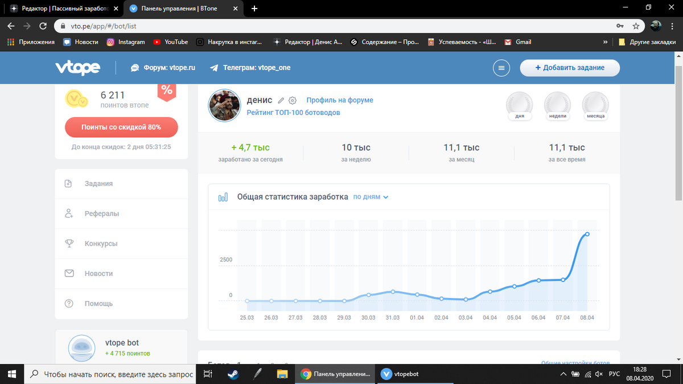
Task: Open Instagram bookmark
Action: [126, 42]
